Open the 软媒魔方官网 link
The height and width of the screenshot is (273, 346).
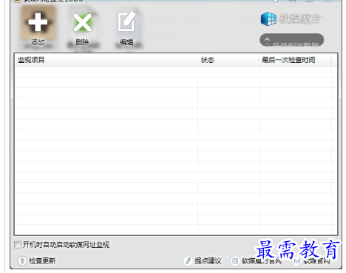pos(262,261)
